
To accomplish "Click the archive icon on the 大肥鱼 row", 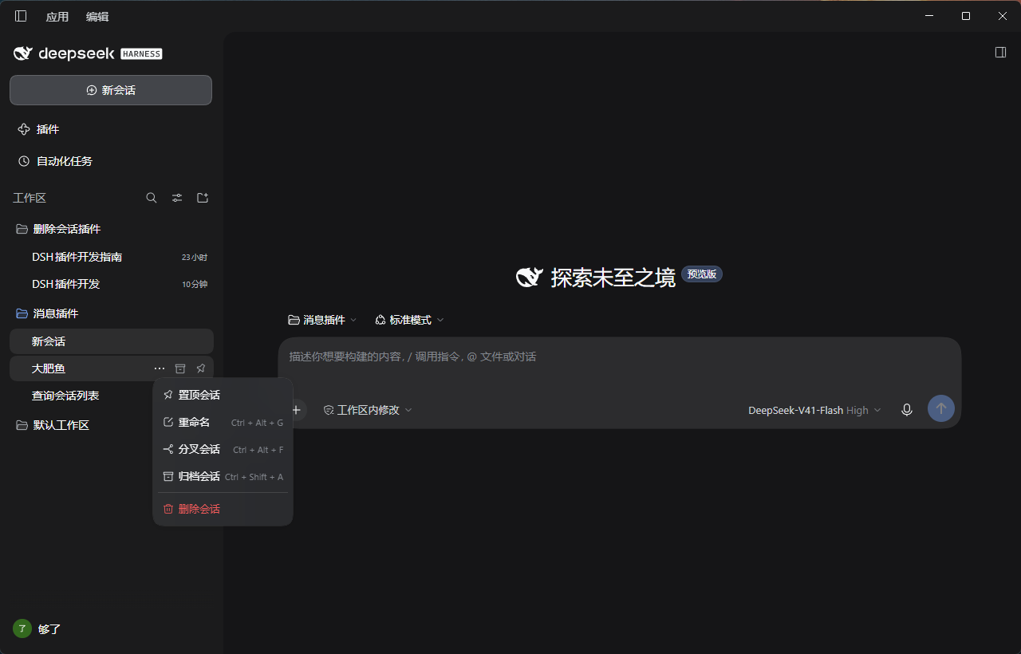I will (180, 368).
